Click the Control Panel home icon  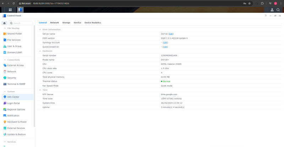point(4,23)
